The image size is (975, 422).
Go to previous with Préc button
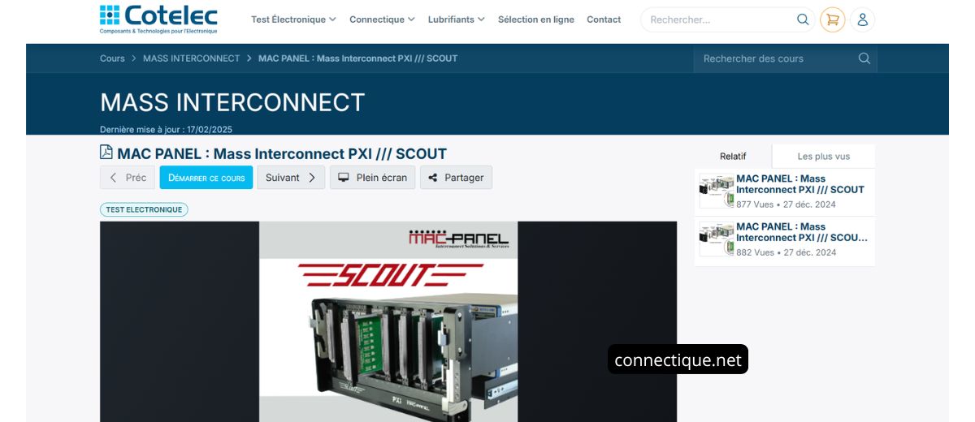[x=128, y=178]
